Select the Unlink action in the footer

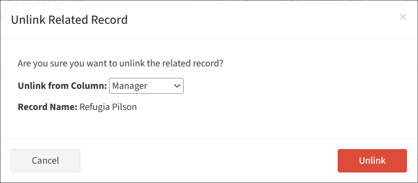[372, 161]
